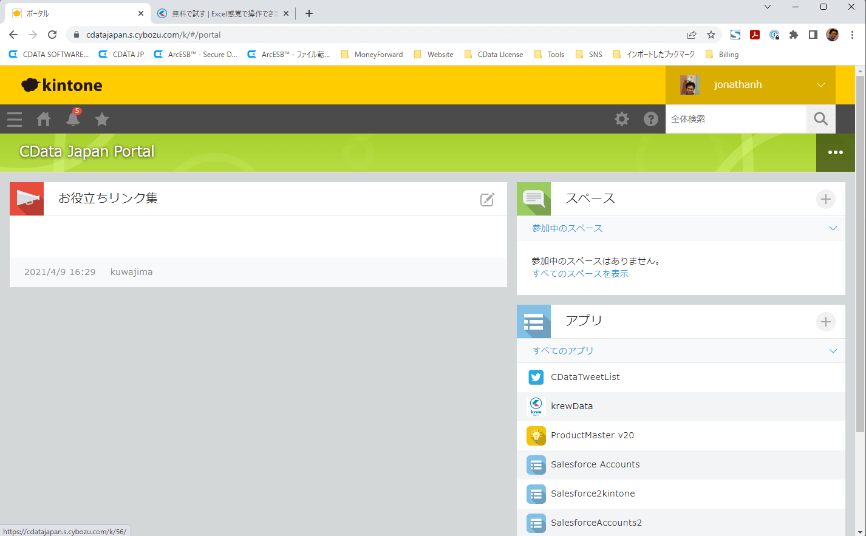The image size is (866, 536).
Task: Edit the お役立ちリンク集 announcement
Action: click(487, 199)
